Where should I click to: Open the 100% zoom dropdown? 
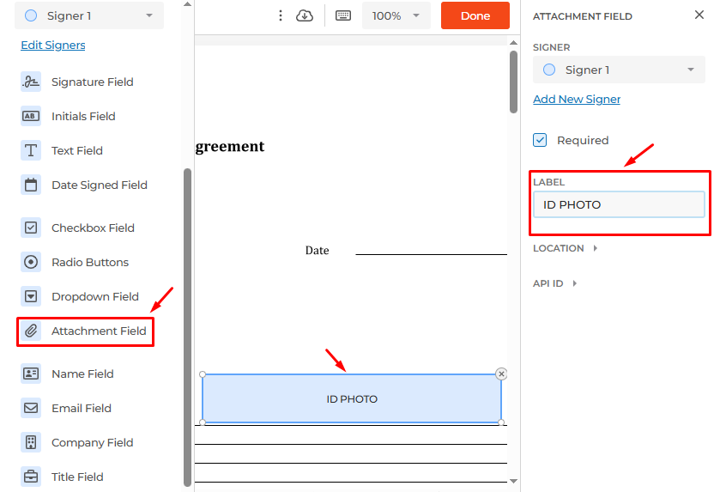pyautogui.click(x=396, y=15)
